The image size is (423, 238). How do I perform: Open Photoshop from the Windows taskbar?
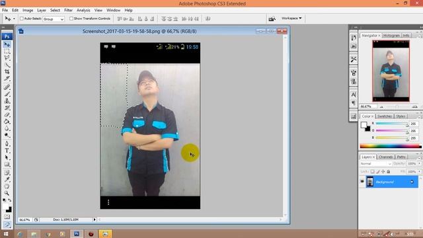click(77, 233)
